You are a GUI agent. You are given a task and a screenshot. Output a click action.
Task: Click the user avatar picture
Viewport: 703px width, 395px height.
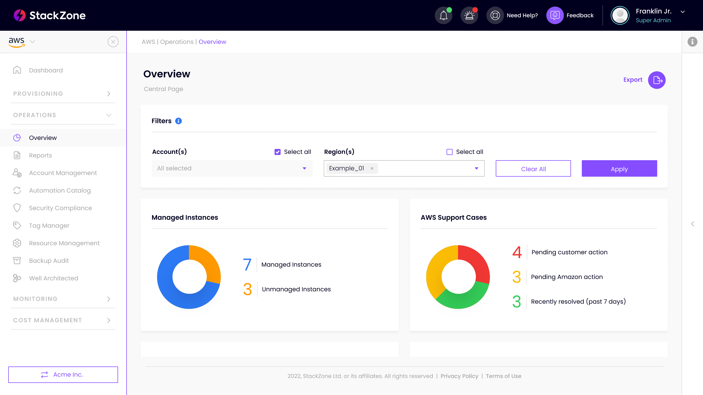[620, 15]
